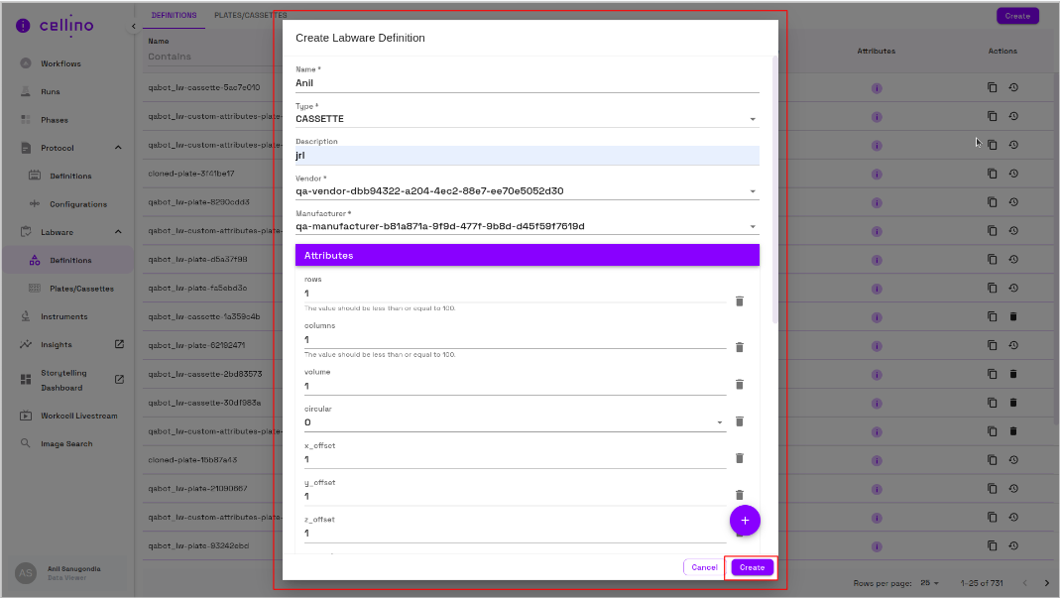1060x598 pixels.
Task: Open the circular attribute dropdown
Action: pyautogui.click(x=719, y=420)
